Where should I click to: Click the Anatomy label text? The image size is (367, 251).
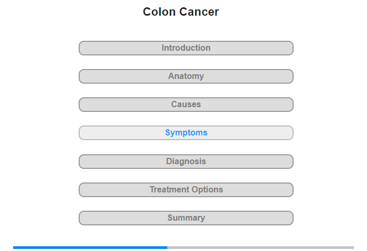pyautogui.click(x=186, y=76)
